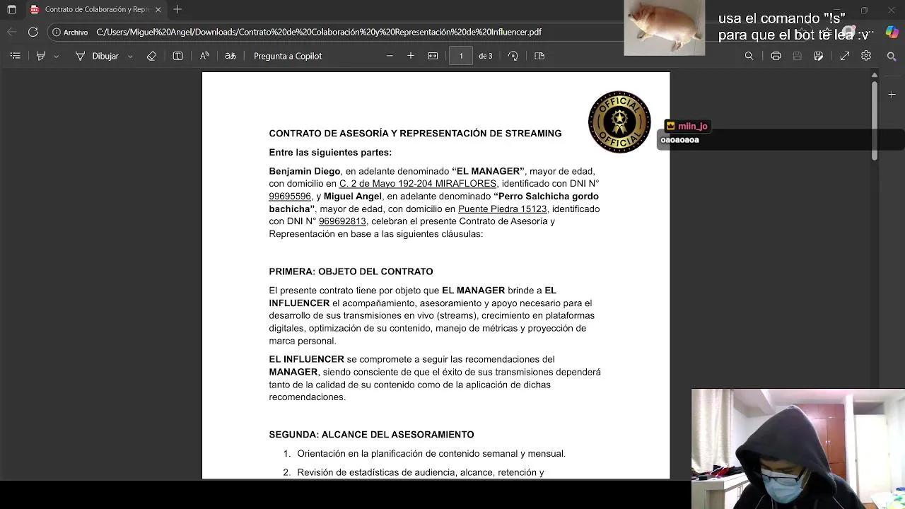The image size is (905, 509).
Task: Click the underlined DNI 969692813
Action: click(342, 221)
